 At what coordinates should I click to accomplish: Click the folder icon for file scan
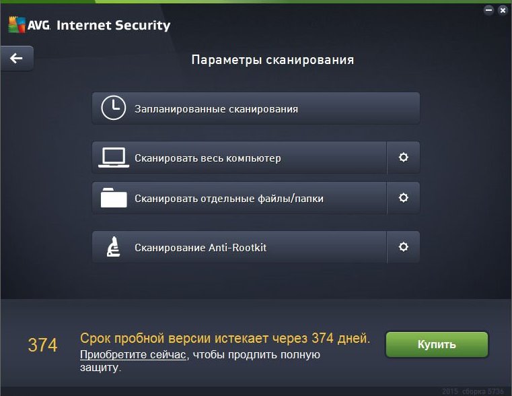pos(114,198)
